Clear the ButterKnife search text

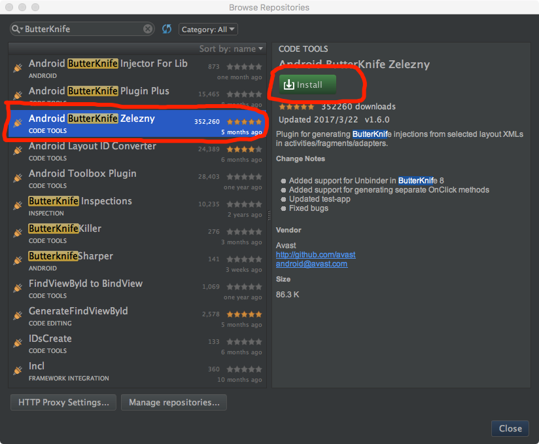click(x=148, y=29)
